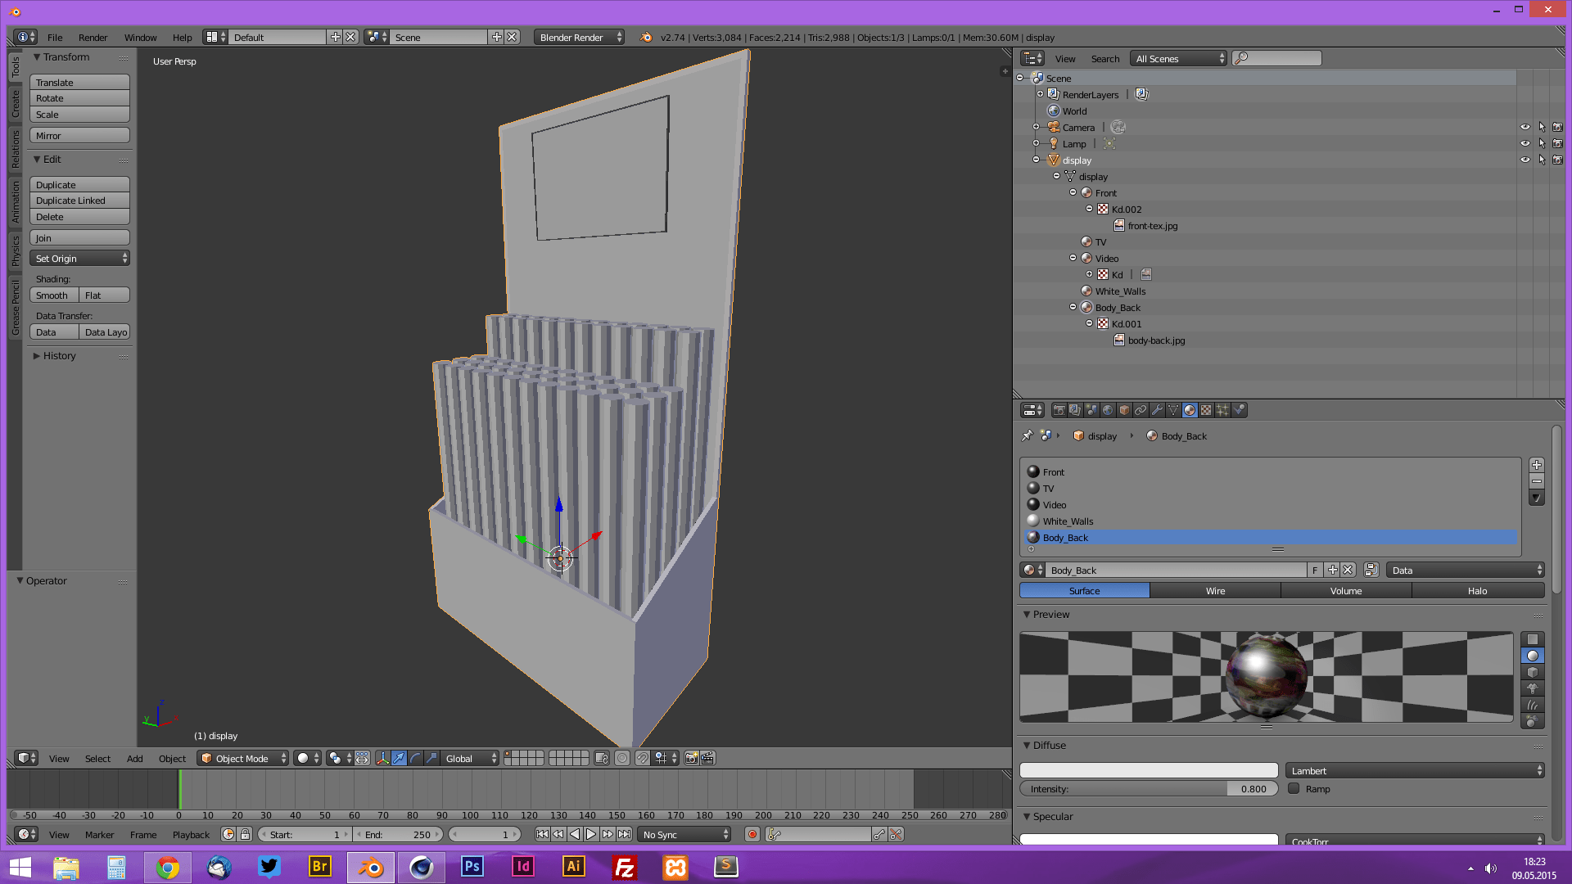The width and height of the screenshot is (1572, 884).
Task: Toggle the record button in timeline header
Action: pos(752,834)
